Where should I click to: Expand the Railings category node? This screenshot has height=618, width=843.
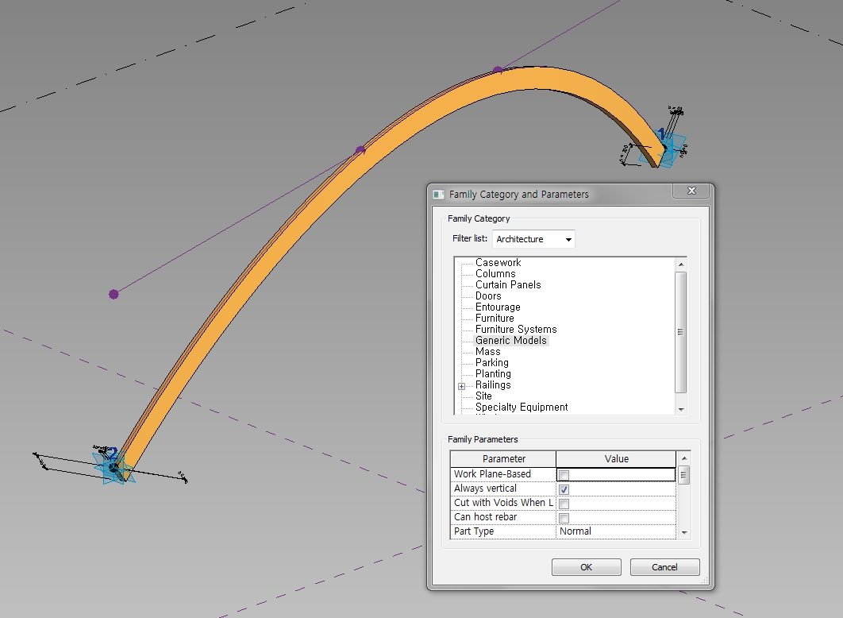(x=461, y=385)
